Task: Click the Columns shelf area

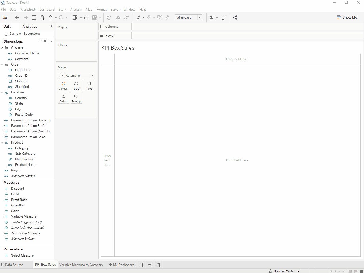Action: 247,27
